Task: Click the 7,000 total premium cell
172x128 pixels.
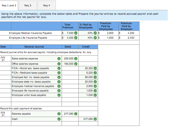Action: point(70,33)
